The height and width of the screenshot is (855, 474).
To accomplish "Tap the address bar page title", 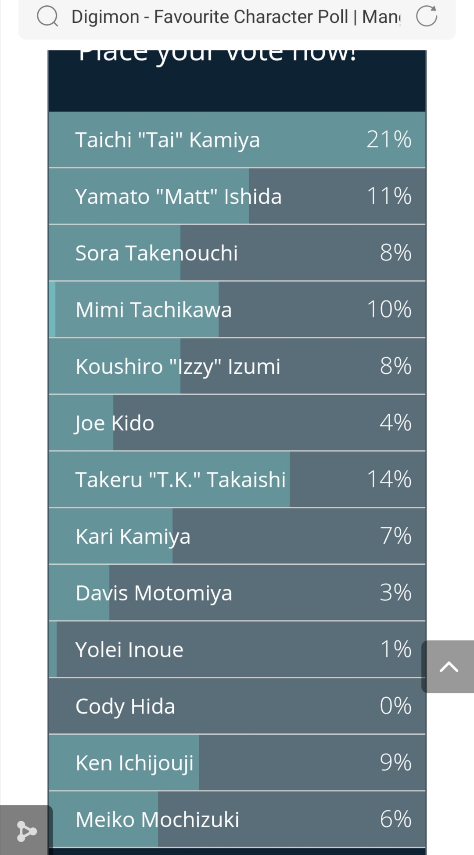I will [236, 17].
